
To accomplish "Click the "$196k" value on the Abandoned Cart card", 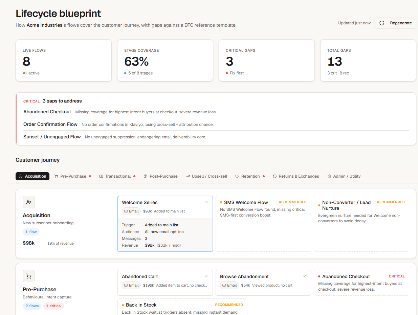I will [148, 285].
